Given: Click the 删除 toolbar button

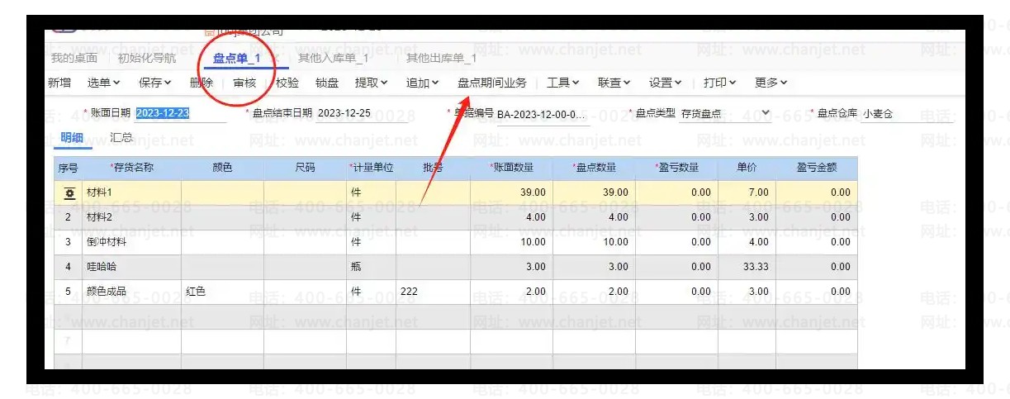Looking at the screenshot, I should [x=201, y=83].
